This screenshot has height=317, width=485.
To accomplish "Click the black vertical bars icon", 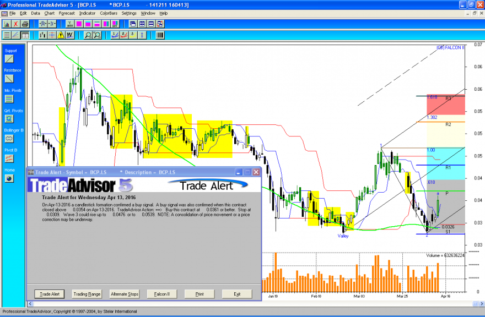I will [160, 35].
